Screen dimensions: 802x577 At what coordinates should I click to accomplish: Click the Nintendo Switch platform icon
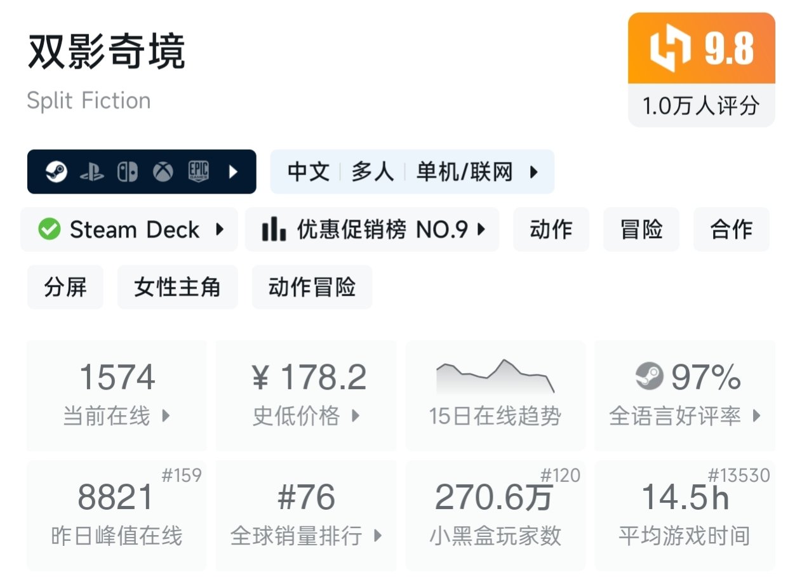128,172
